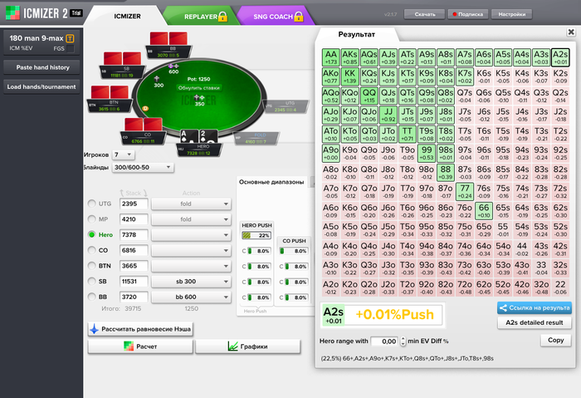Click the Hero stack field 7378
Image resolution: width=581 pixels, height=398 pixels.
(134, 235)
